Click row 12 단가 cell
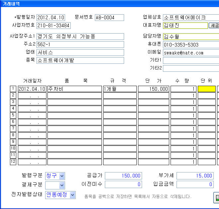The image size is (219, 209). pyautogui.click(x=154, y=162)
